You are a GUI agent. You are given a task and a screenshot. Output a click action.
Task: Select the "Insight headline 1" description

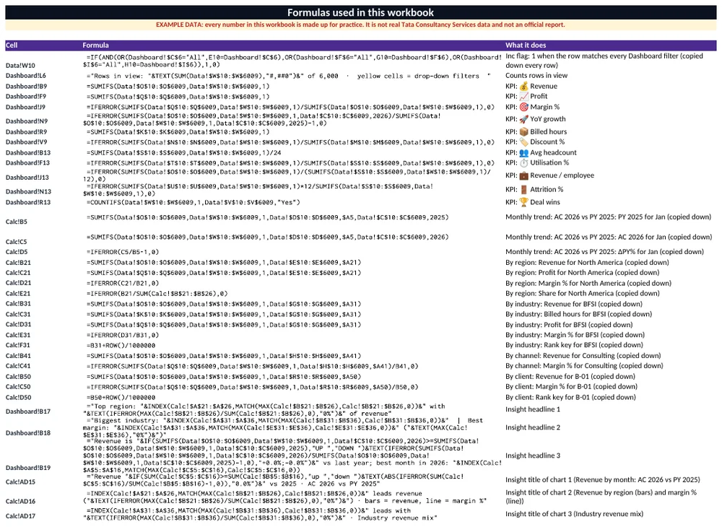(533, 409)
